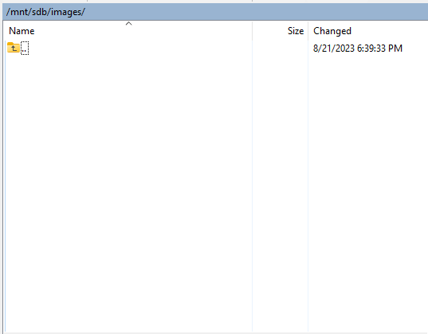Click the /mnt/sdb/images/ path text
The height and width of the screenshot is (334, 428).
45,12
